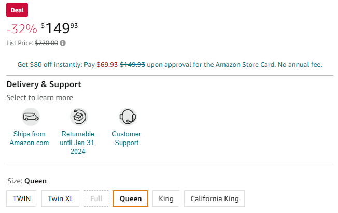Open Ships from Amazon.com details
The height and width of the screenshot is (213, 338).
coord(30,138)
